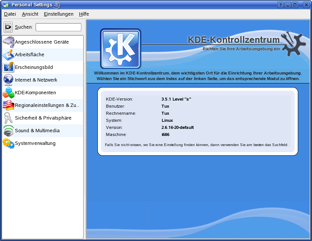Click the large KDE gear logo

121,49
